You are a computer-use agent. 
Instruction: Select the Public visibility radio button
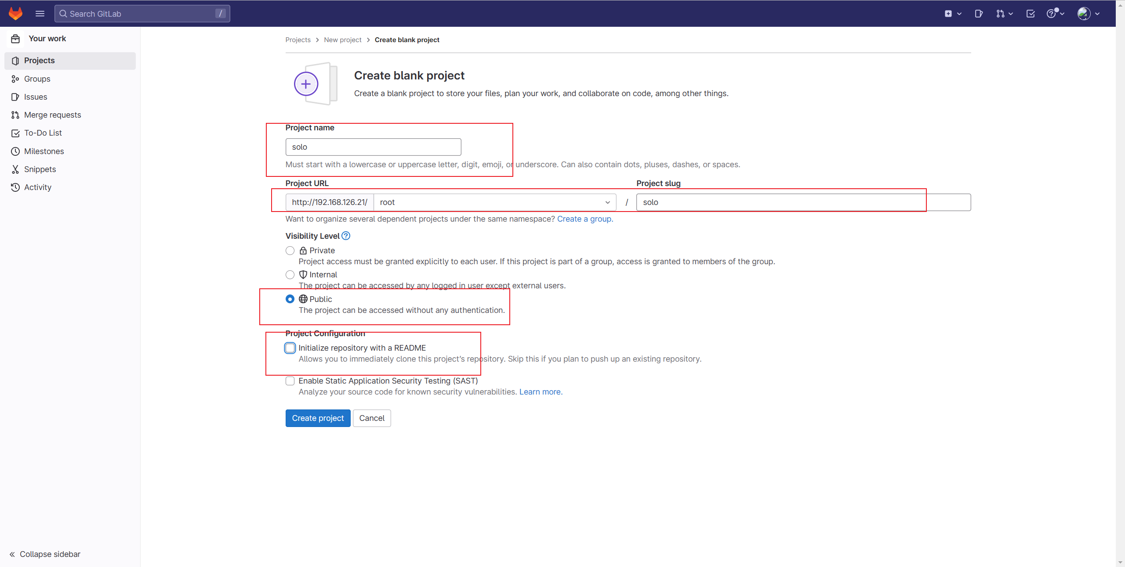pos(290,299)
